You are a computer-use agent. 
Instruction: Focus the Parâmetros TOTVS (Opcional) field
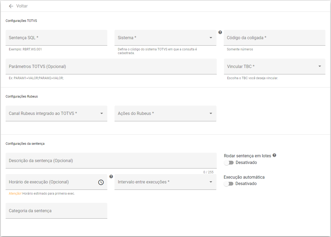point(111,66)
